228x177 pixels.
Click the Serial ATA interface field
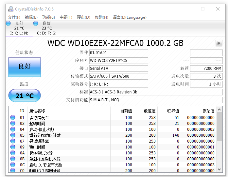pos(119,69)
